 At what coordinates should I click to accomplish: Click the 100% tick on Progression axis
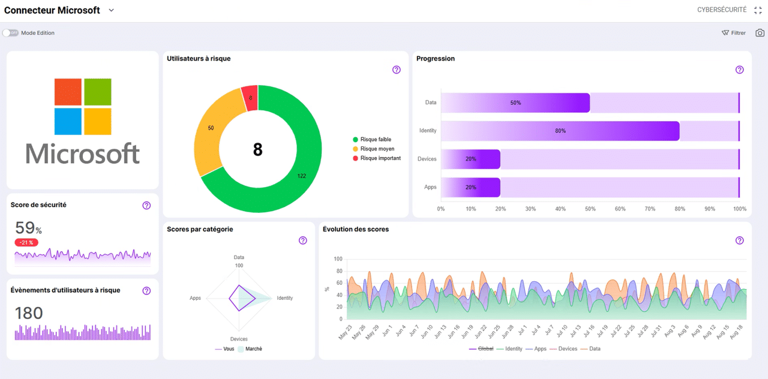(740, 209)
